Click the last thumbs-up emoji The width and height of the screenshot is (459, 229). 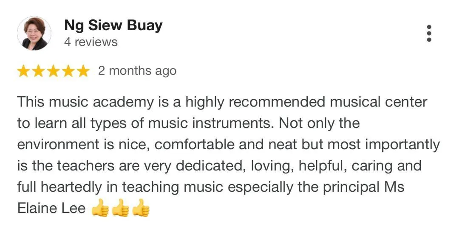pos(141,208)
